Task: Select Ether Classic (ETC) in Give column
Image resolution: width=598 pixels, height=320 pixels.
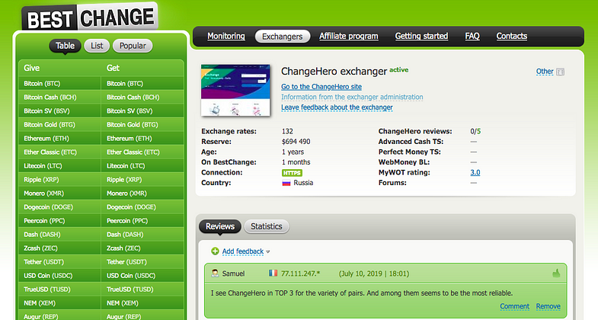Action: point(60,152)
